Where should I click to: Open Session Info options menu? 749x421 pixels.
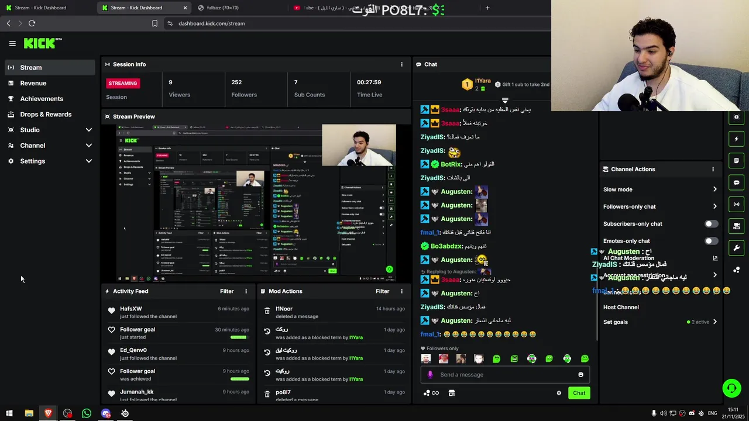(401, 64)
